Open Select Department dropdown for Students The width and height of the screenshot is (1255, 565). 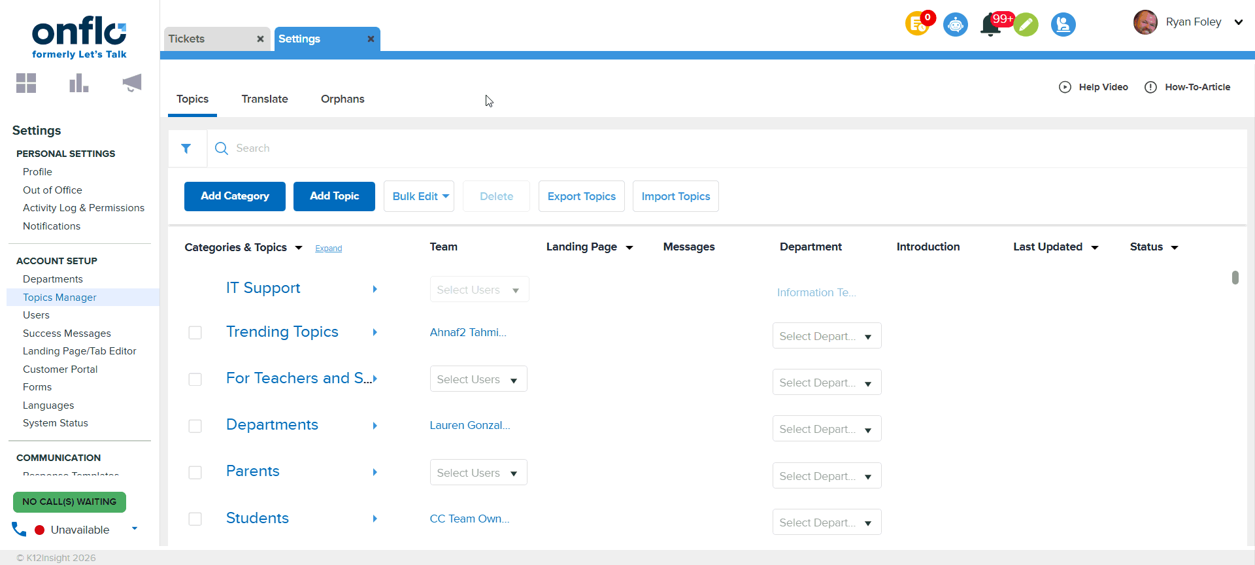(x=827, y=522)
